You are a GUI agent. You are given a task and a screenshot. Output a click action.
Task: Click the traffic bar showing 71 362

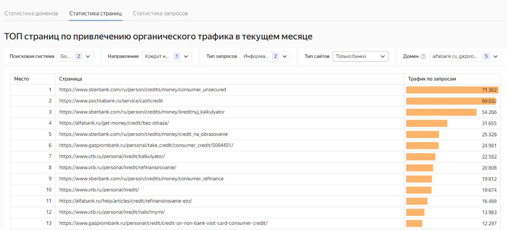452,90
